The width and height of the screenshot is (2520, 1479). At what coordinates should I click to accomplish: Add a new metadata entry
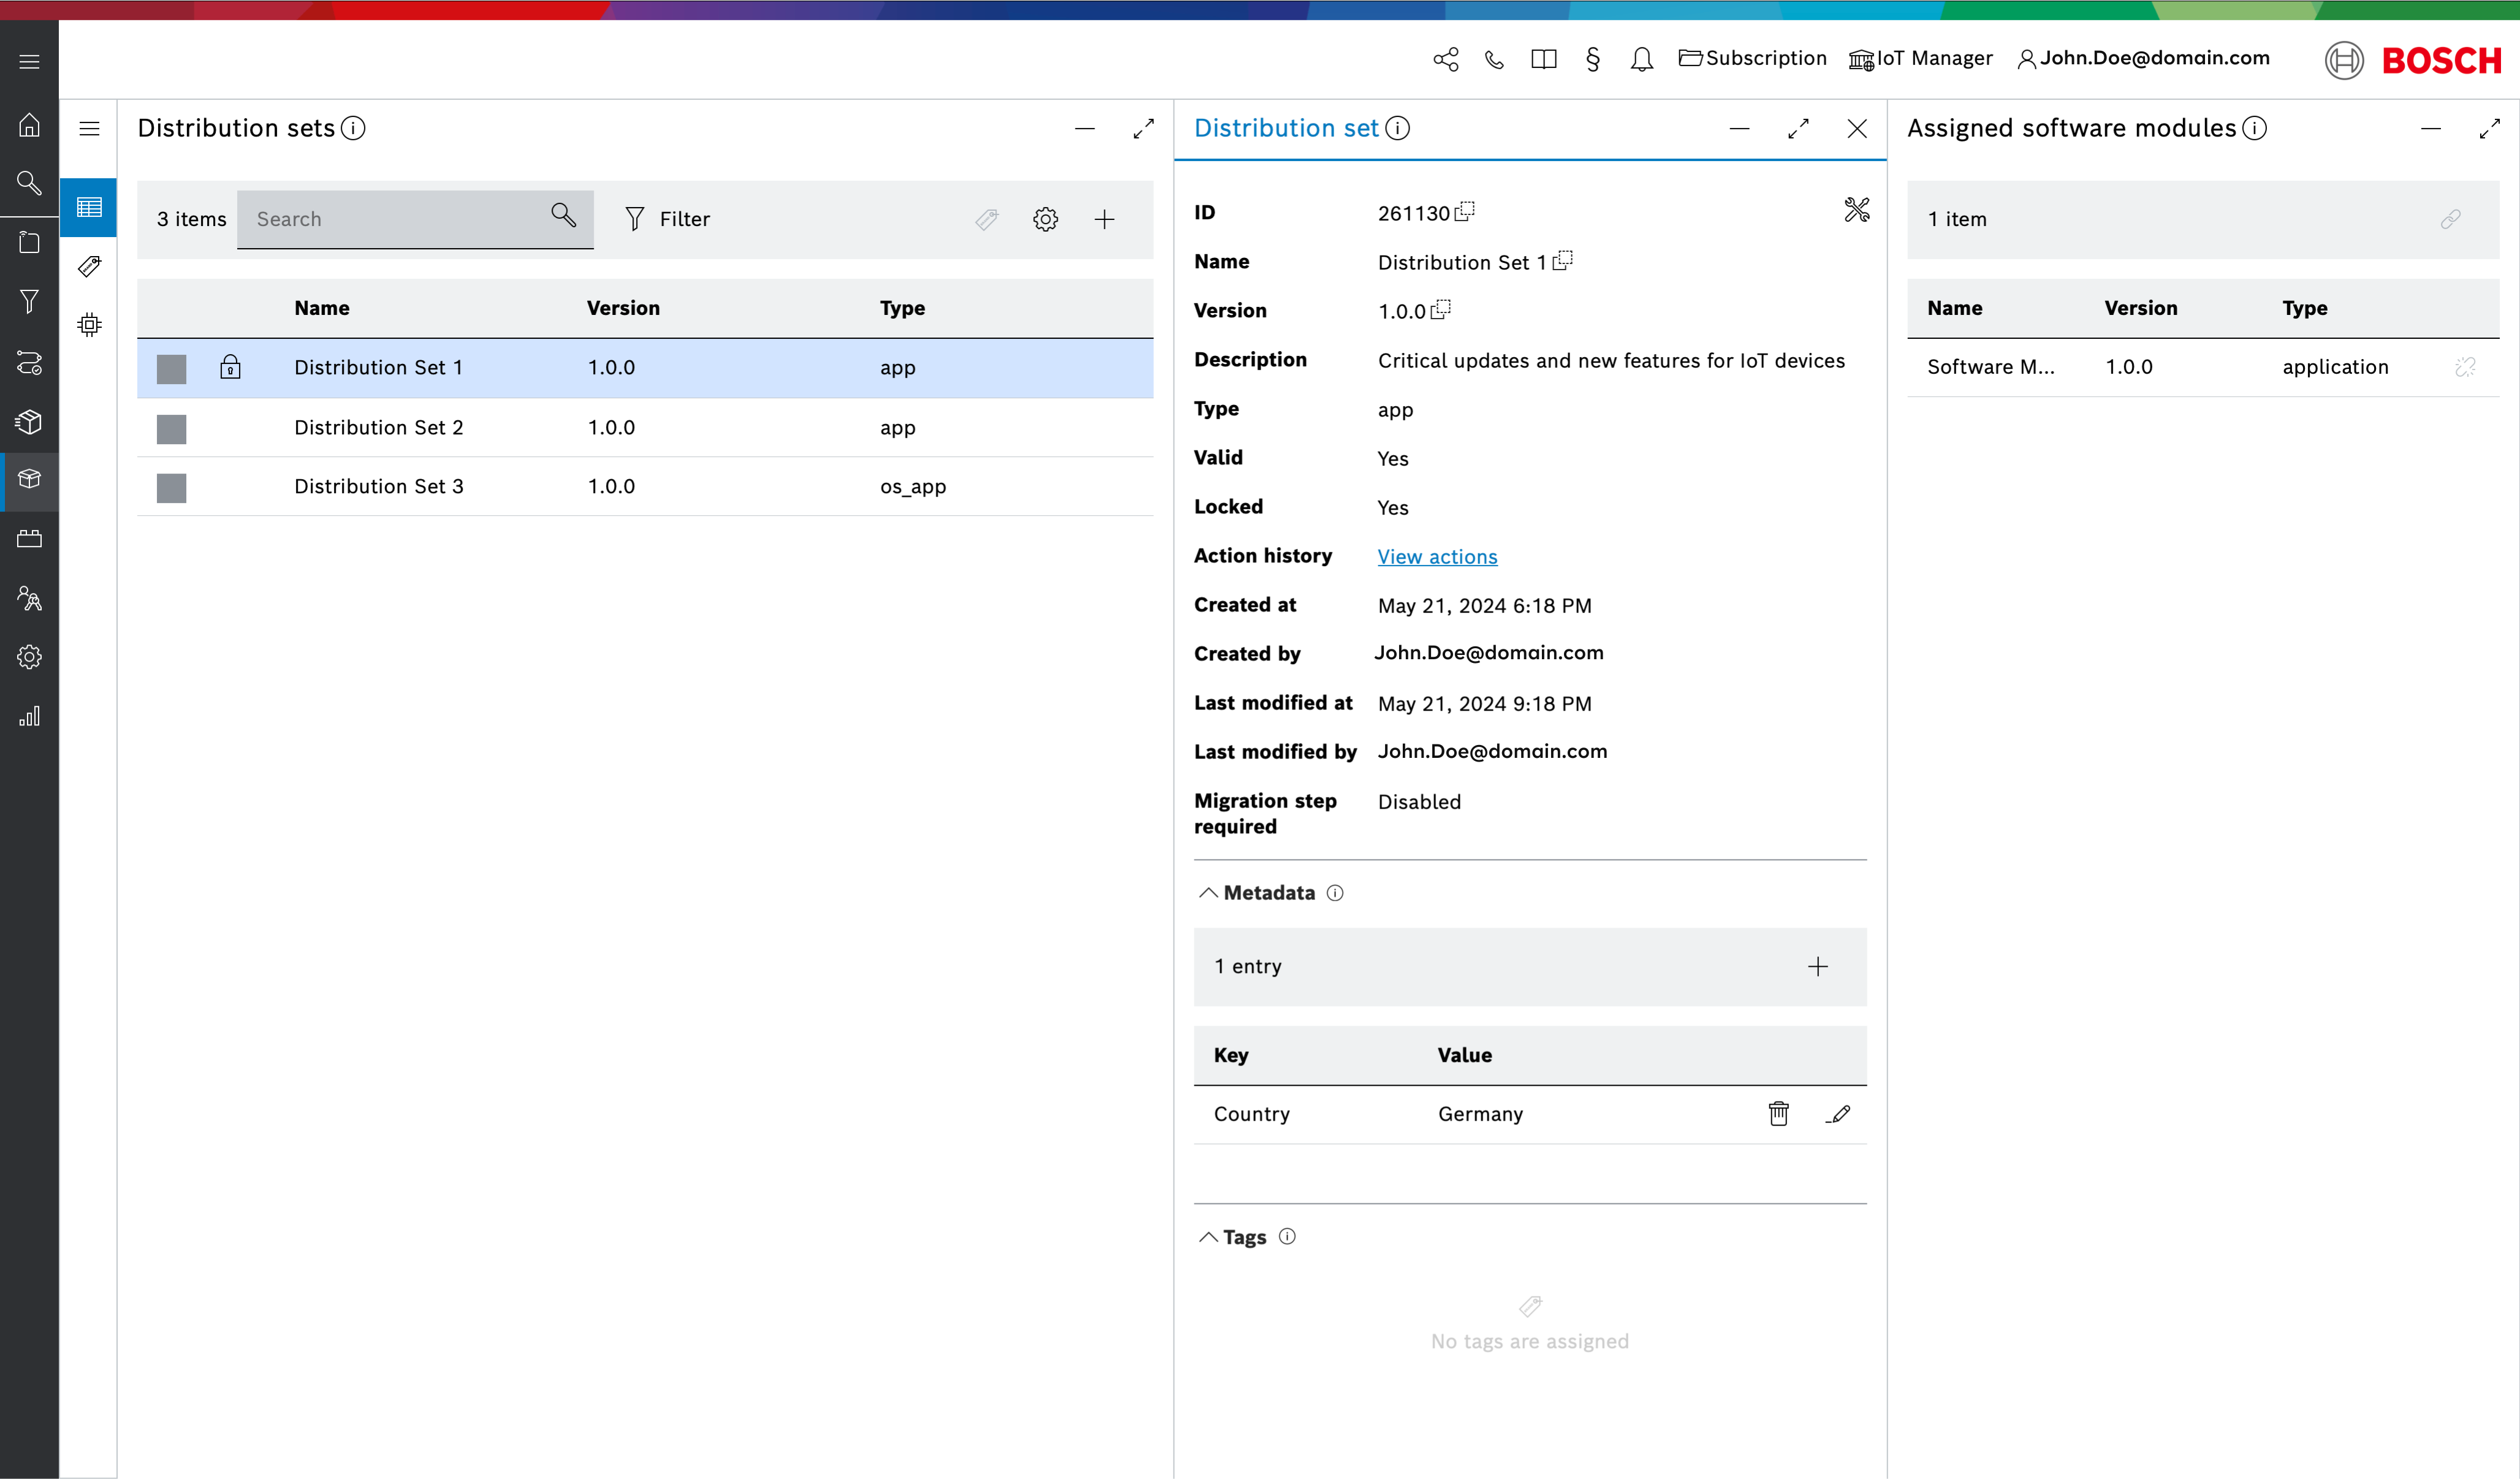pyautogui.click(x=1817, y=966)
